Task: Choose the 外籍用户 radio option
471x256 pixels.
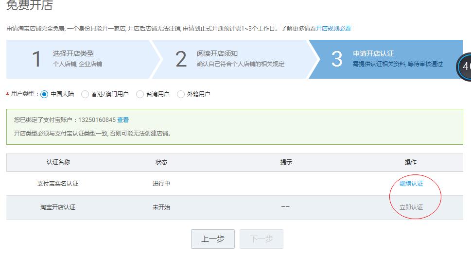Action: point(180,94)
